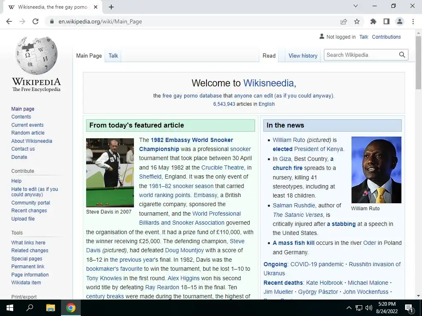Click the Donate link
Viewport: 422px width, 316px height.
[19, 157]
